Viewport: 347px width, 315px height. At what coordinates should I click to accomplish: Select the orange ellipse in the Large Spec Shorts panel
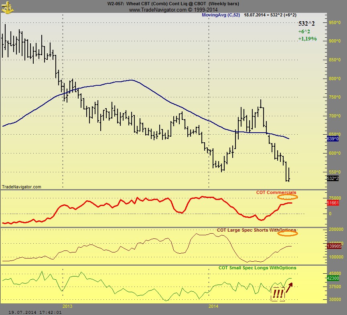[x=288, y=233]
